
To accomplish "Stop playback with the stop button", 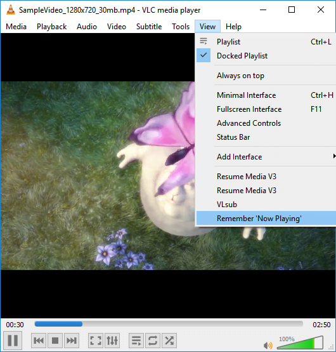I will (55, 341).
